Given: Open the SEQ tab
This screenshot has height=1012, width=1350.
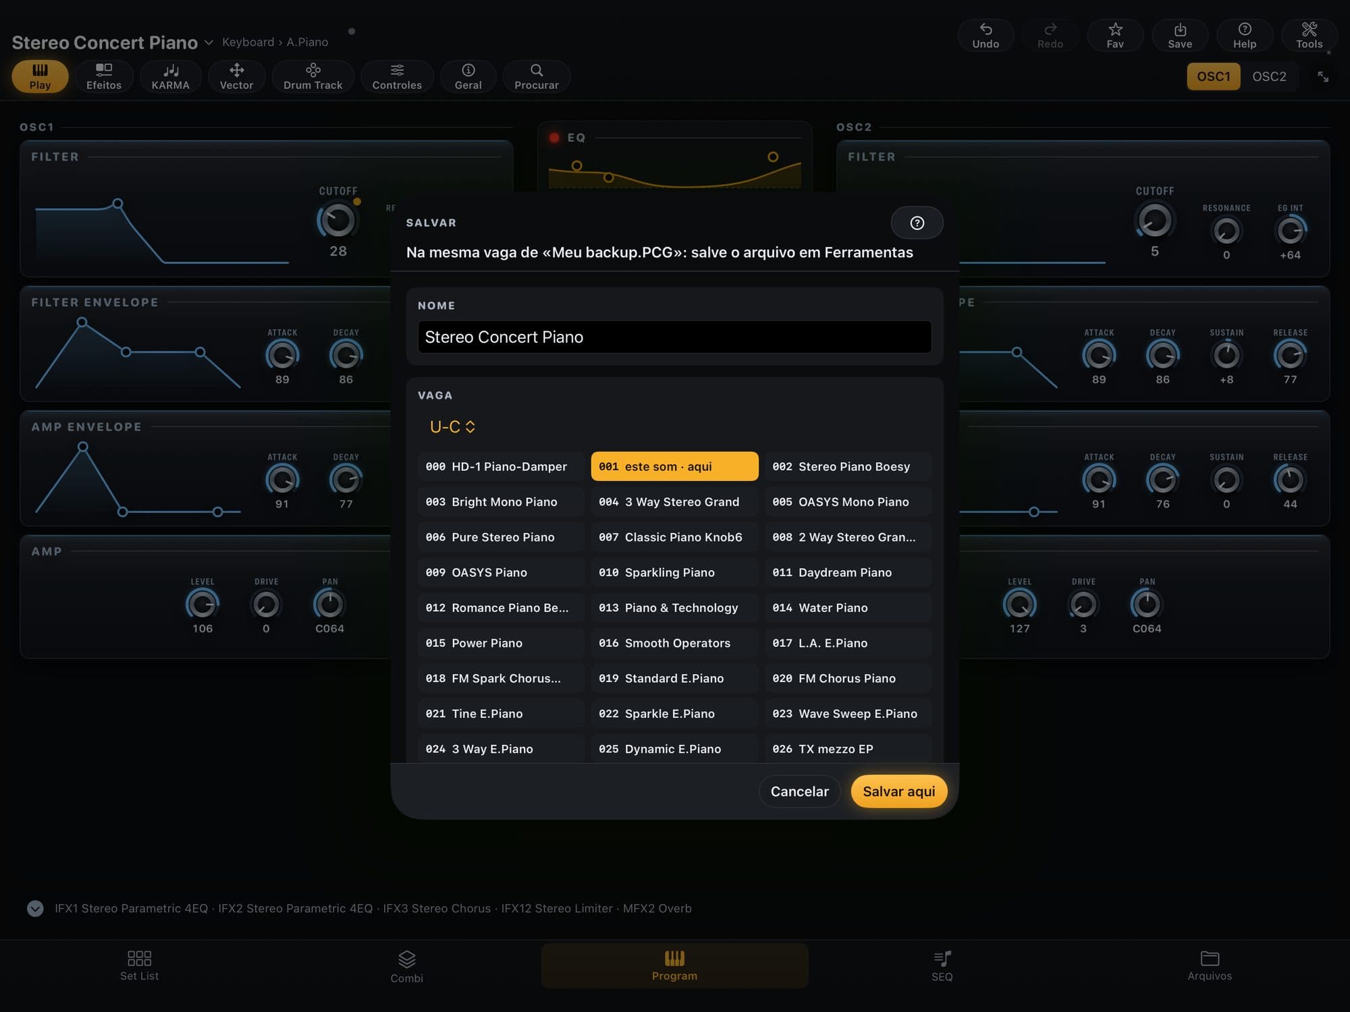Looking at the screenshot, I should pyautogui.click(x=942, y=967).
